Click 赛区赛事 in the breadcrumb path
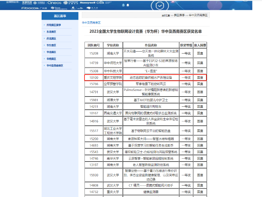Screen dimensions: 262x197 pyautogui.click(x=179, y=15)
